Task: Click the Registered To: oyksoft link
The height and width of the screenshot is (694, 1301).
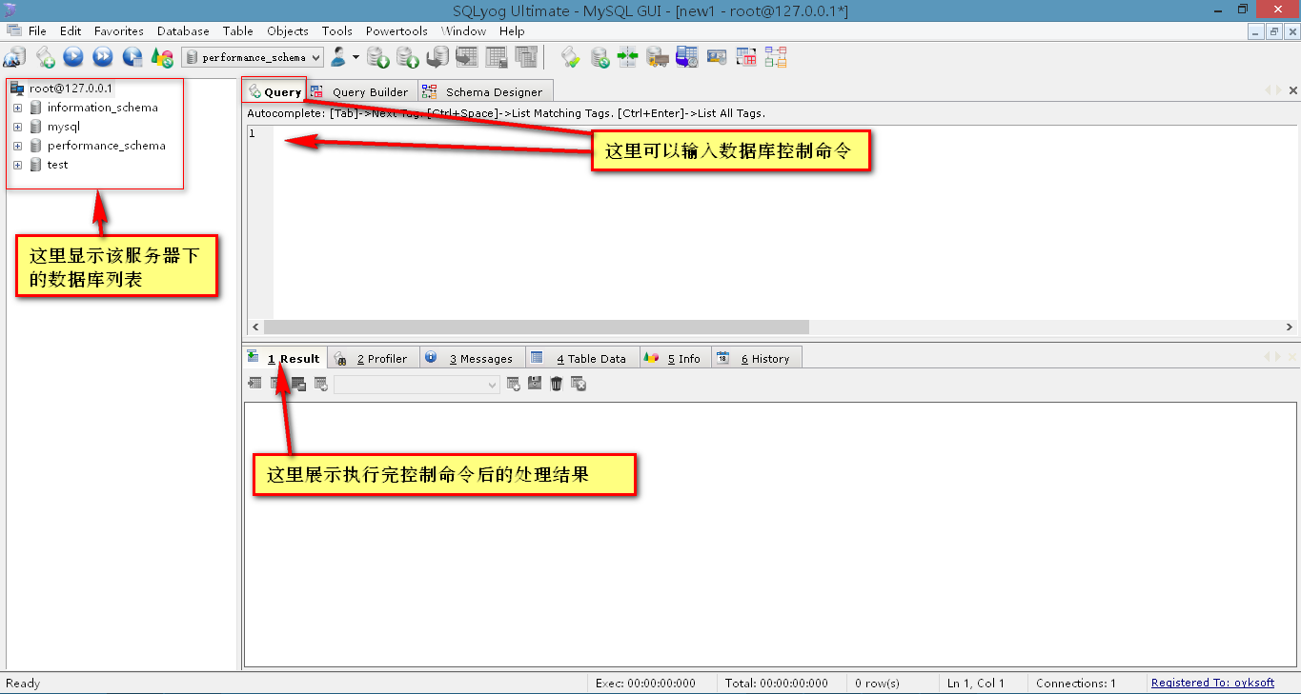Action: [1212, 683]
